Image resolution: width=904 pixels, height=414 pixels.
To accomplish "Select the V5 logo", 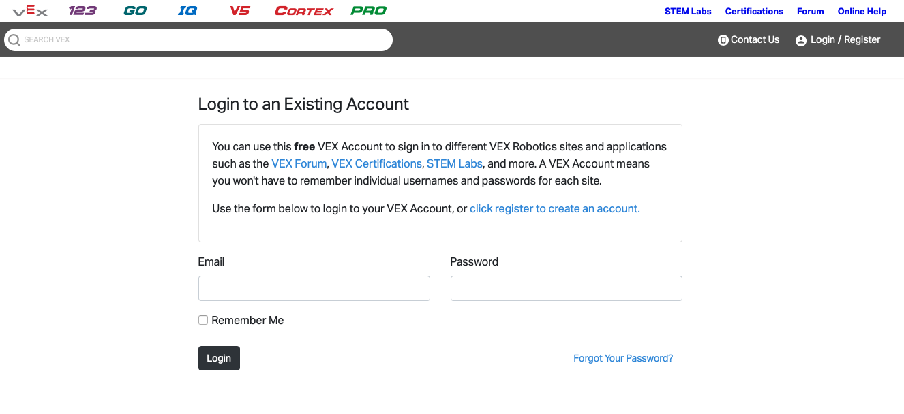I will click(x=240, y=10).
